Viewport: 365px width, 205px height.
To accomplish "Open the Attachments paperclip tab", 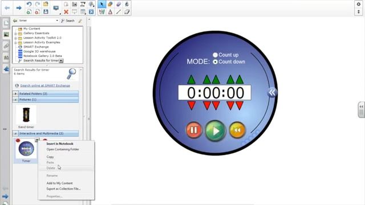I will click(x=6, y=46).
